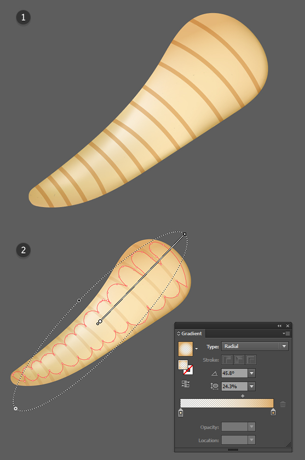Open the angle value dropdown

(x=252, y=373)
